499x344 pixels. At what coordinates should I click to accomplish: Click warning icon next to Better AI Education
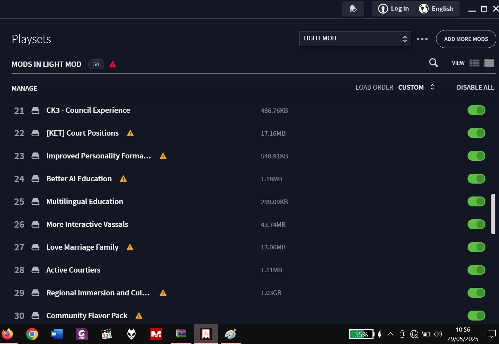point(123,179)
